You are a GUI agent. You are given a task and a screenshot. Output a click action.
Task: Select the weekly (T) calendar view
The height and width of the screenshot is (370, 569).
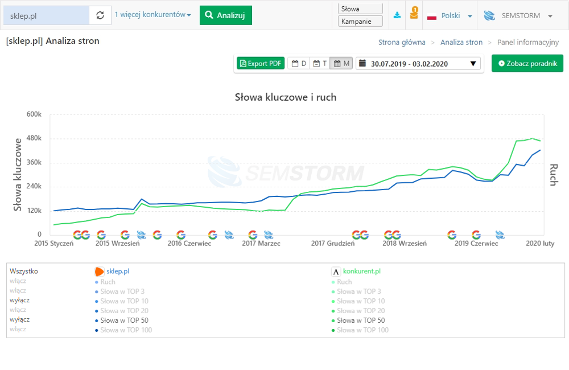320,64
